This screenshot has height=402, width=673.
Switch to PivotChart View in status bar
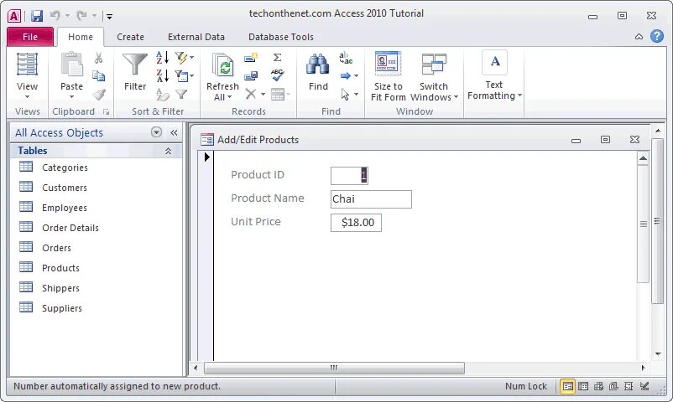click(613, 387)
